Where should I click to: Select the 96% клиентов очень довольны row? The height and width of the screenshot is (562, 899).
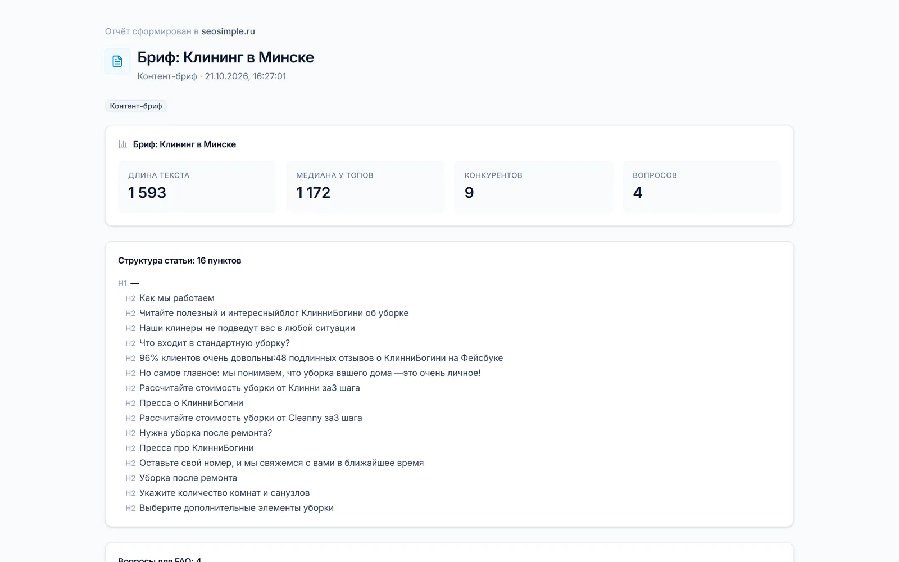(x=314, y=358)
